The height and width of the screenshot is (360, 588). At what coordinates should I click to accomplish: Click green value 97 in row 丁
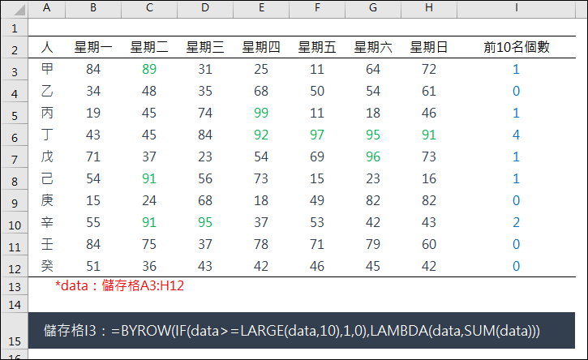317,135
